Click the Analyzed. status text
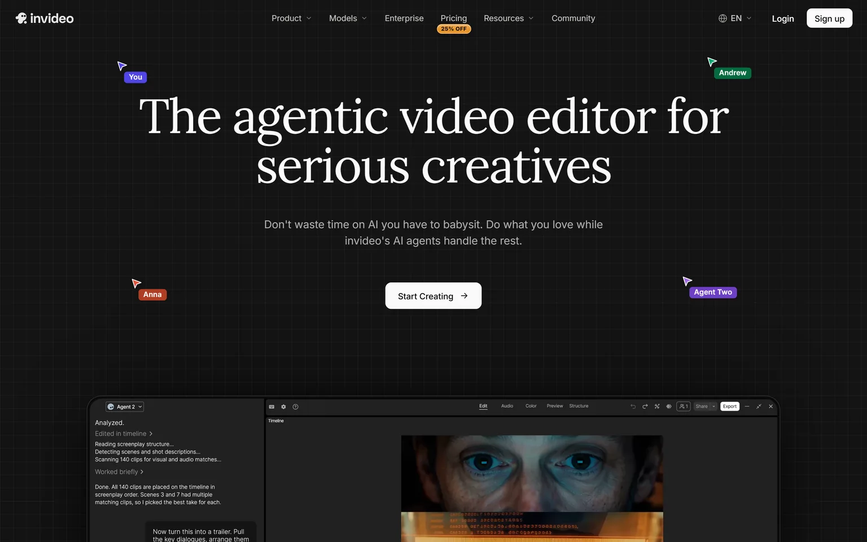Viewport: 867px width, 542px height. click(110, 423)
